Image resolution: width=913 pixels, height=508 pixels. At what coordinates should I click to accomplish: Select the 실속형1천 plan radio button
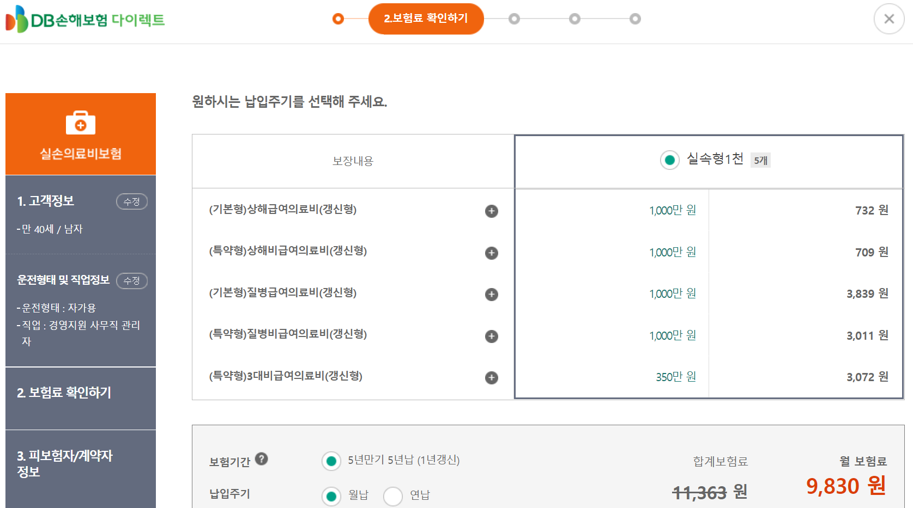(x=669, y=160)
